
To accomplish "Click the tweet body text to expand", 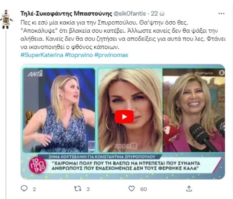I will point(123,35).
